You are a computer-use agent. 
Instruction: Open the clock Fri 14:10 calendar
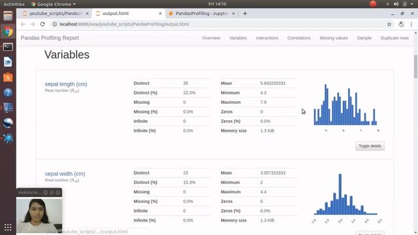(x=217, y=4)
